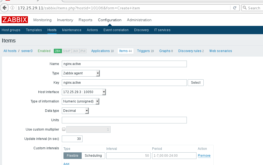263x165 pixels.
Task: Click the Update interval field showing 30
Action: (72, 139)
